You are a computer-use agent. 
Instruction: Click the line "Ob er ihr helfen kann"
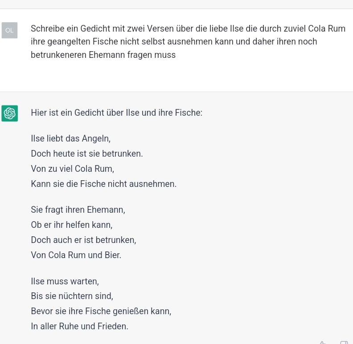[x=71, y=225]
